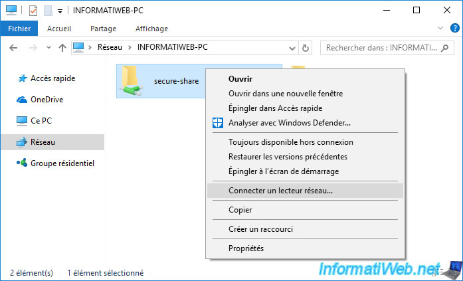Open the Fichier tab
Screen dimensions: 463x281
pyautogui.click(x=19, y=29)
